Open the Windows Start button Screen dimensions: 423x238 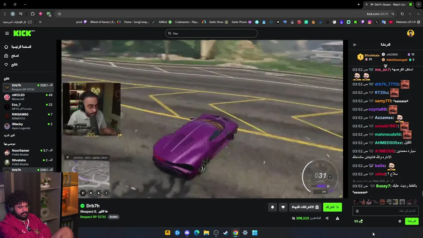255,233
